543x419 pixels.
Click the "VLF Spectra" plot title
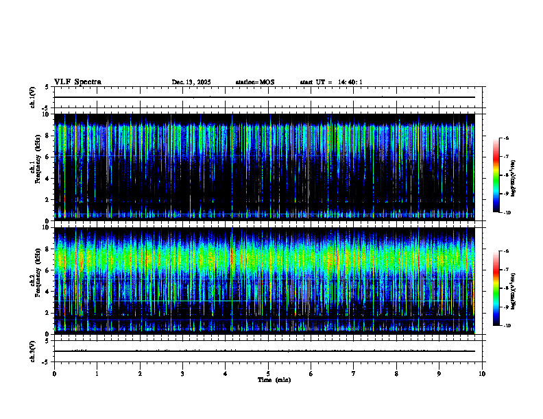coord(77,82)
